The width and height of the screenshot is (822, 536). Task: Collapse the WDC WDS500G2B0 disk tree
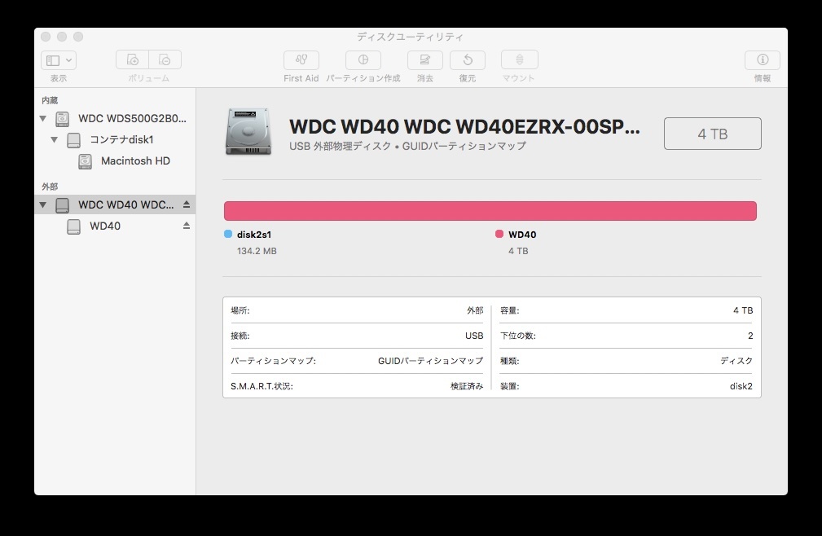click(42, 118)
